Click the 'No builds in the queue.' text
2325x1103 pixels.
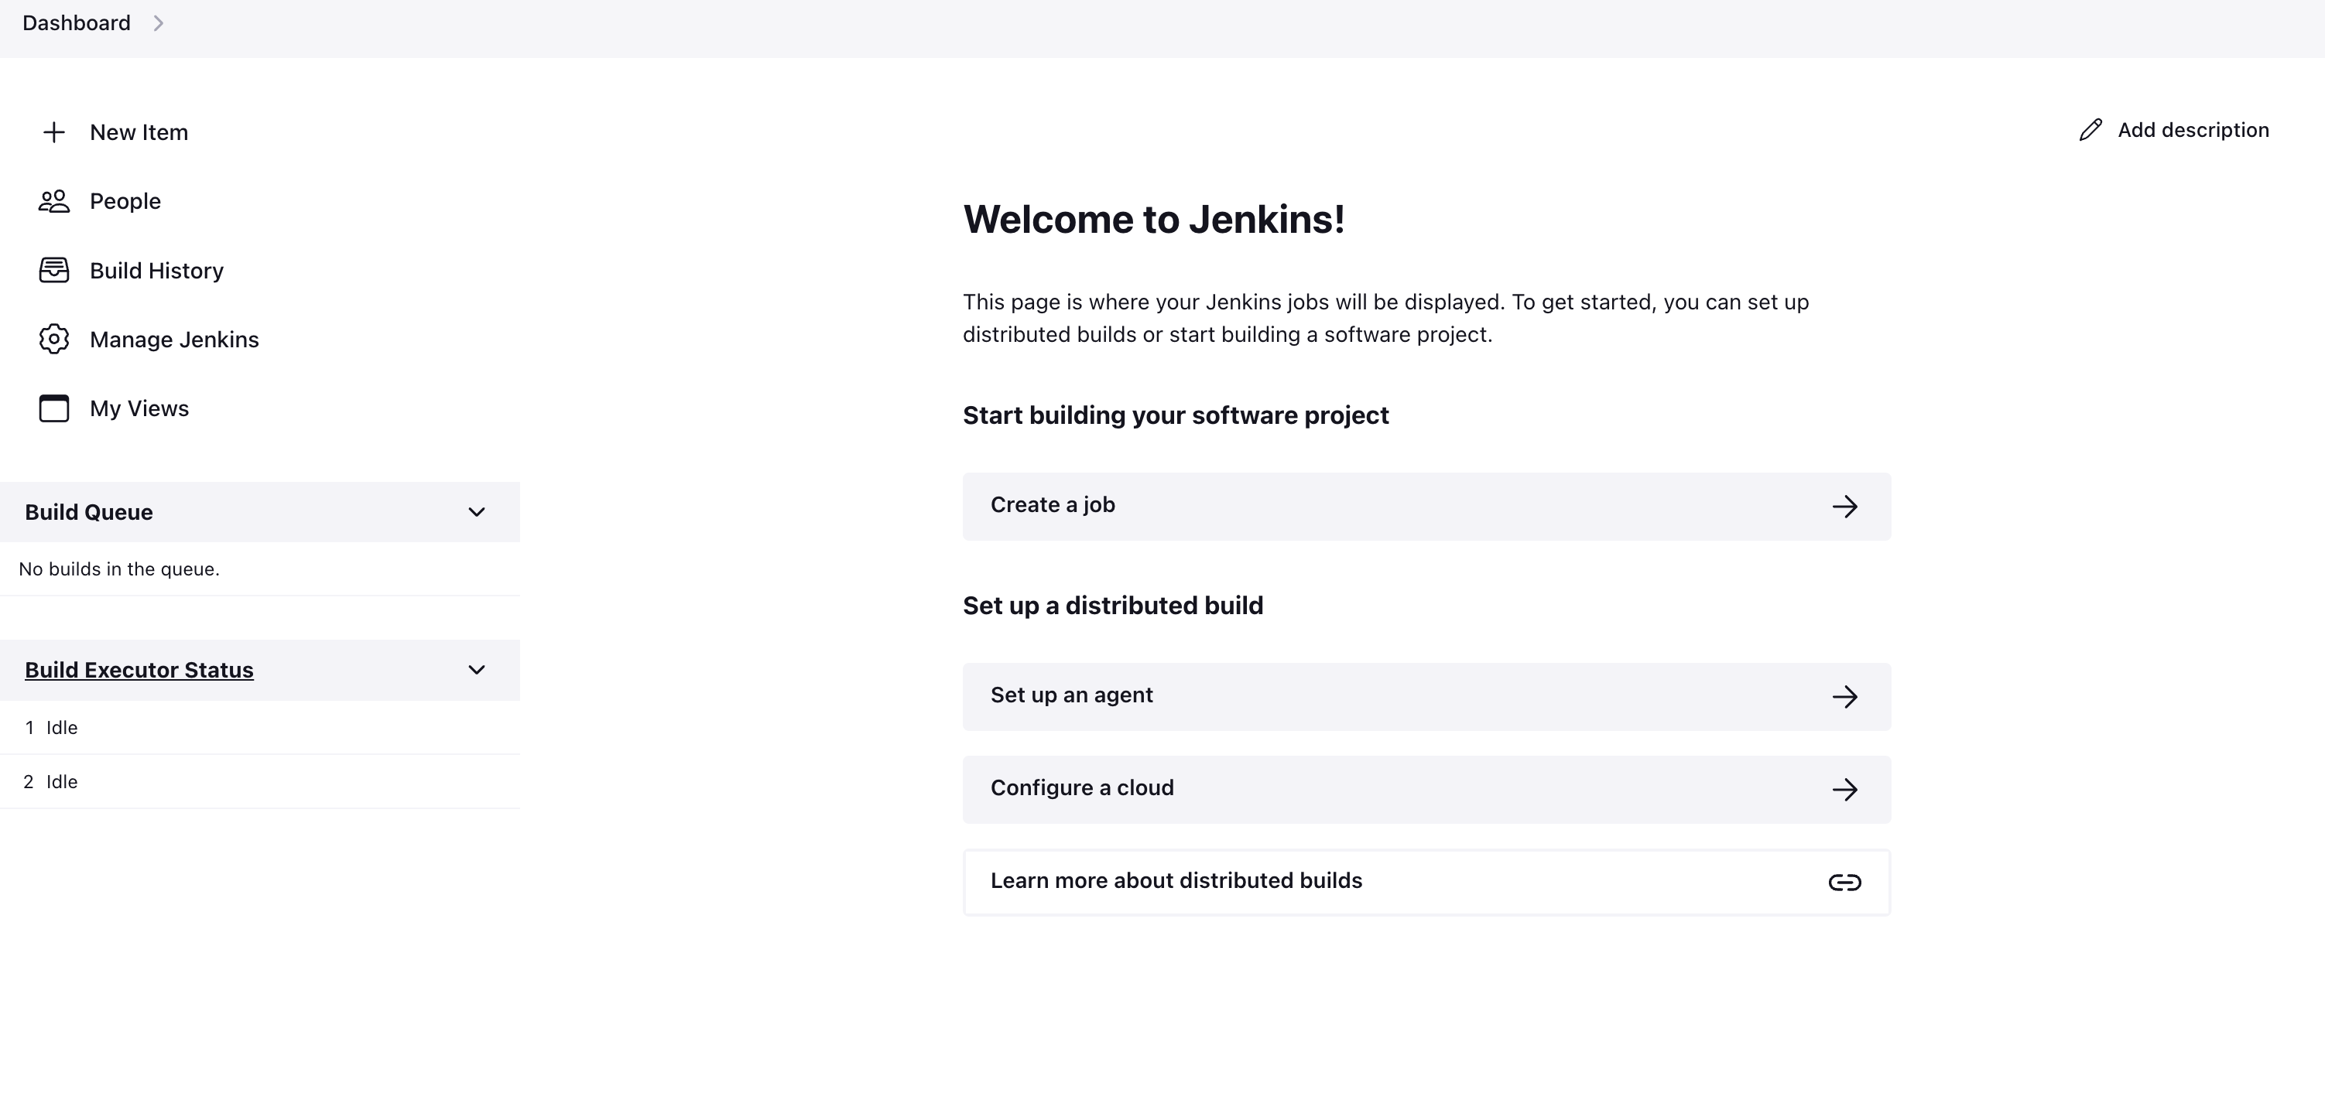pyautogui.click(x=119, y=569)
